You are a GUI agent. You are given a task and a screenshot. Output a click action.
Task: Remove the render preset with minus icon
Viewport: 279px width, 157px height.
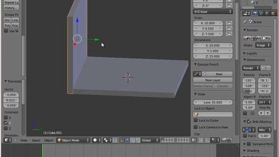coord(269,68)
